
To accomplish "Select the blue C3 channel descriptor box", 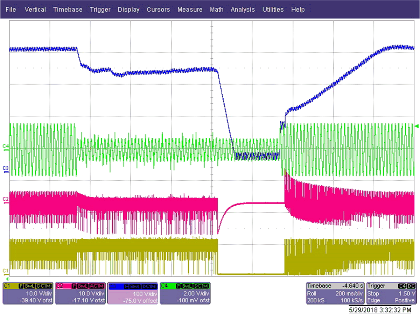I will point(132,293).
